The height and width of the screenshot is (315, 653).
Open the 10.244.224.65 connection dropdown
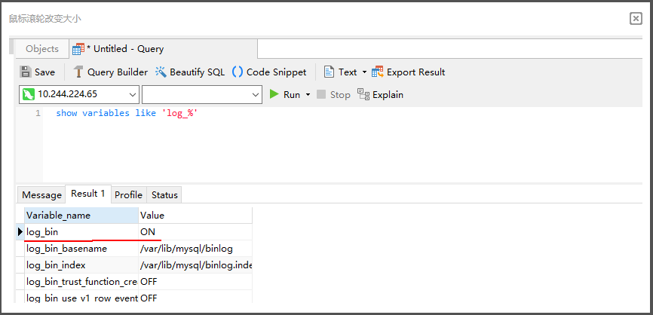pos(133,95)
